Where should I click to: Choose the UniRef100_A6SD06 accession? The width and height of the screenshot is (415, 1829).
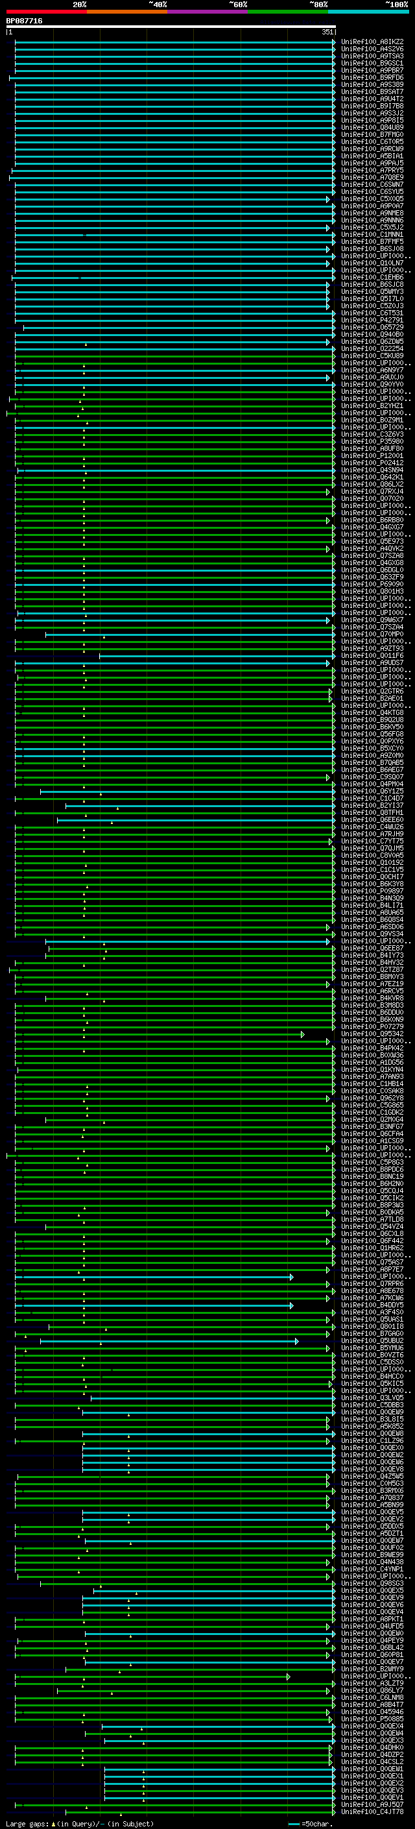point(372,927)
